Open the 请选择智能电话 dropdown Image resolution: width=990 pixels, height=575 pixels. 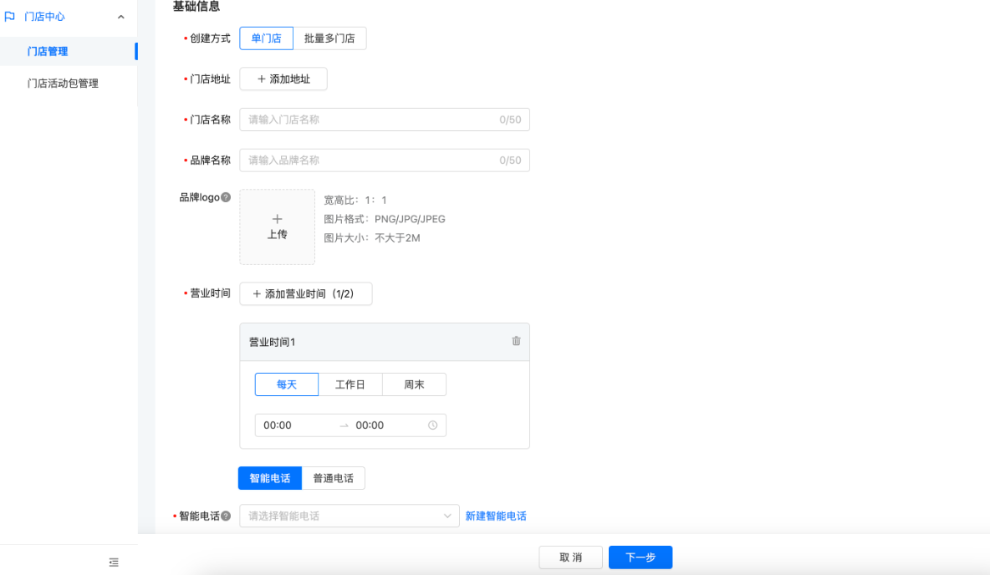pyautogui.click(x=349, y=515)
